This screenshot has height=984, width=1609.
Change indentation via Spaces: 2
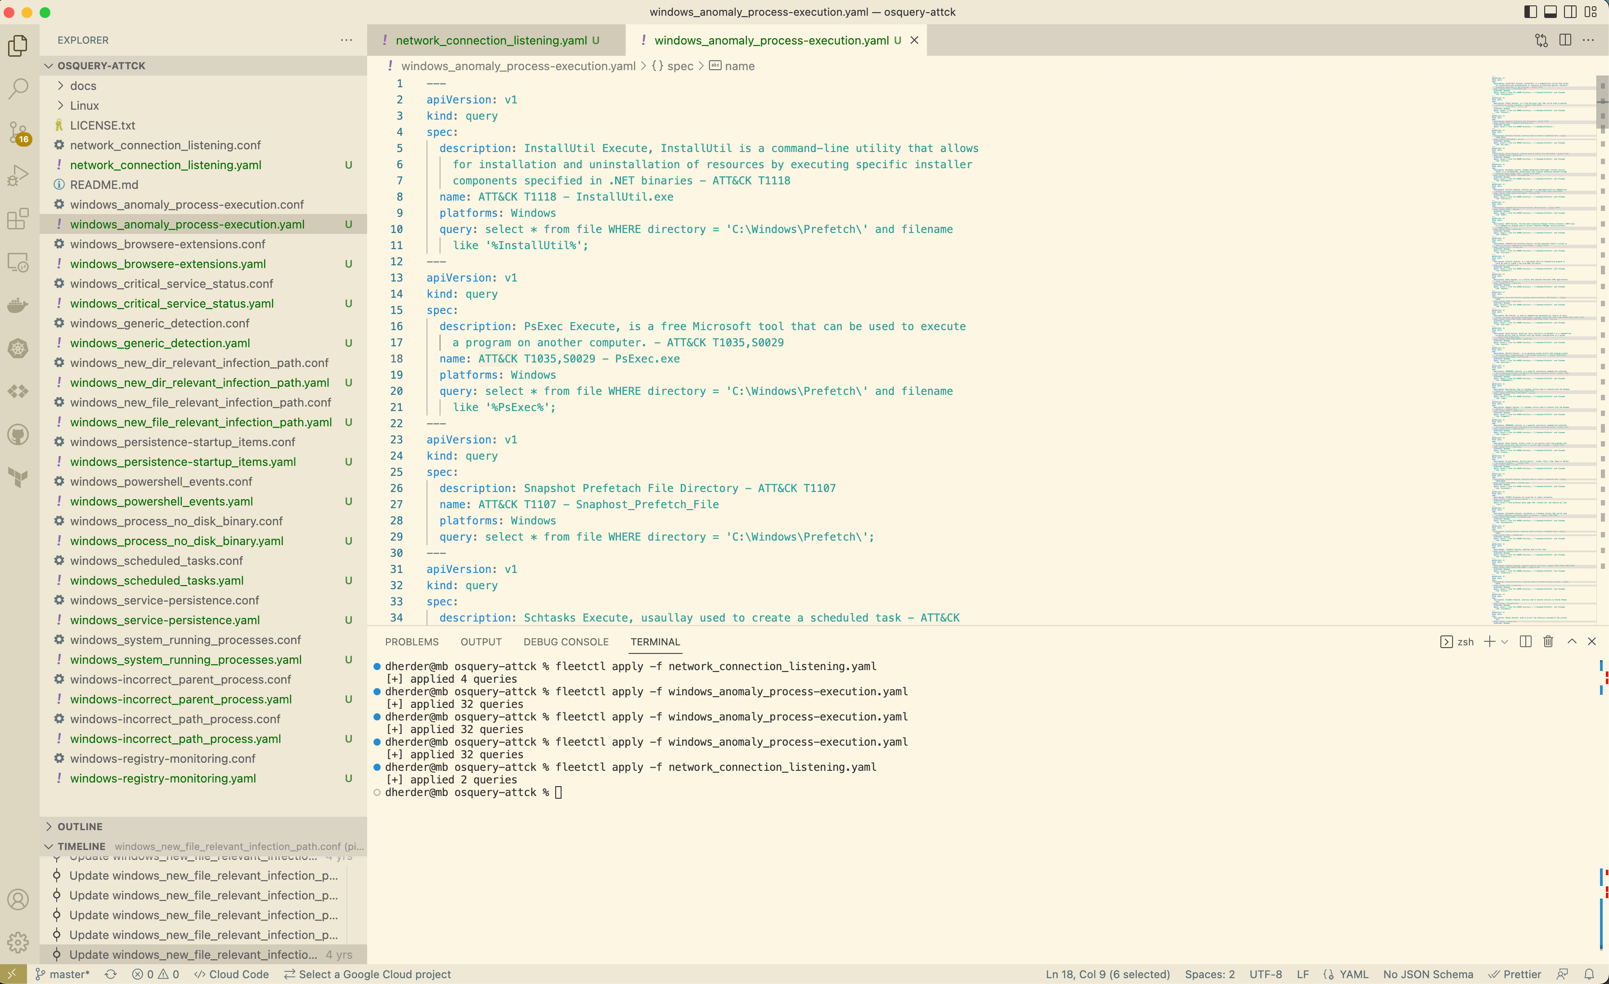coord(1209,974)
